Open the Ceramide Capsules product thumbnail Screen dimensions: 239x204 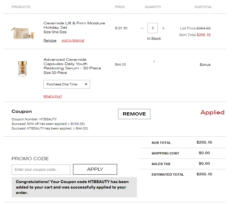[x=22, y=69]
